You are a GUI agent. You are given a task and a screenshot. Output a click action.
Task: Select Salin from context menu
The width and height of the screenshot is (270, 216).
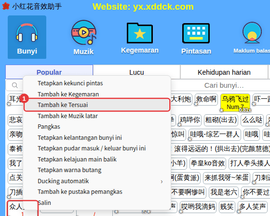[x=97, y=202]
